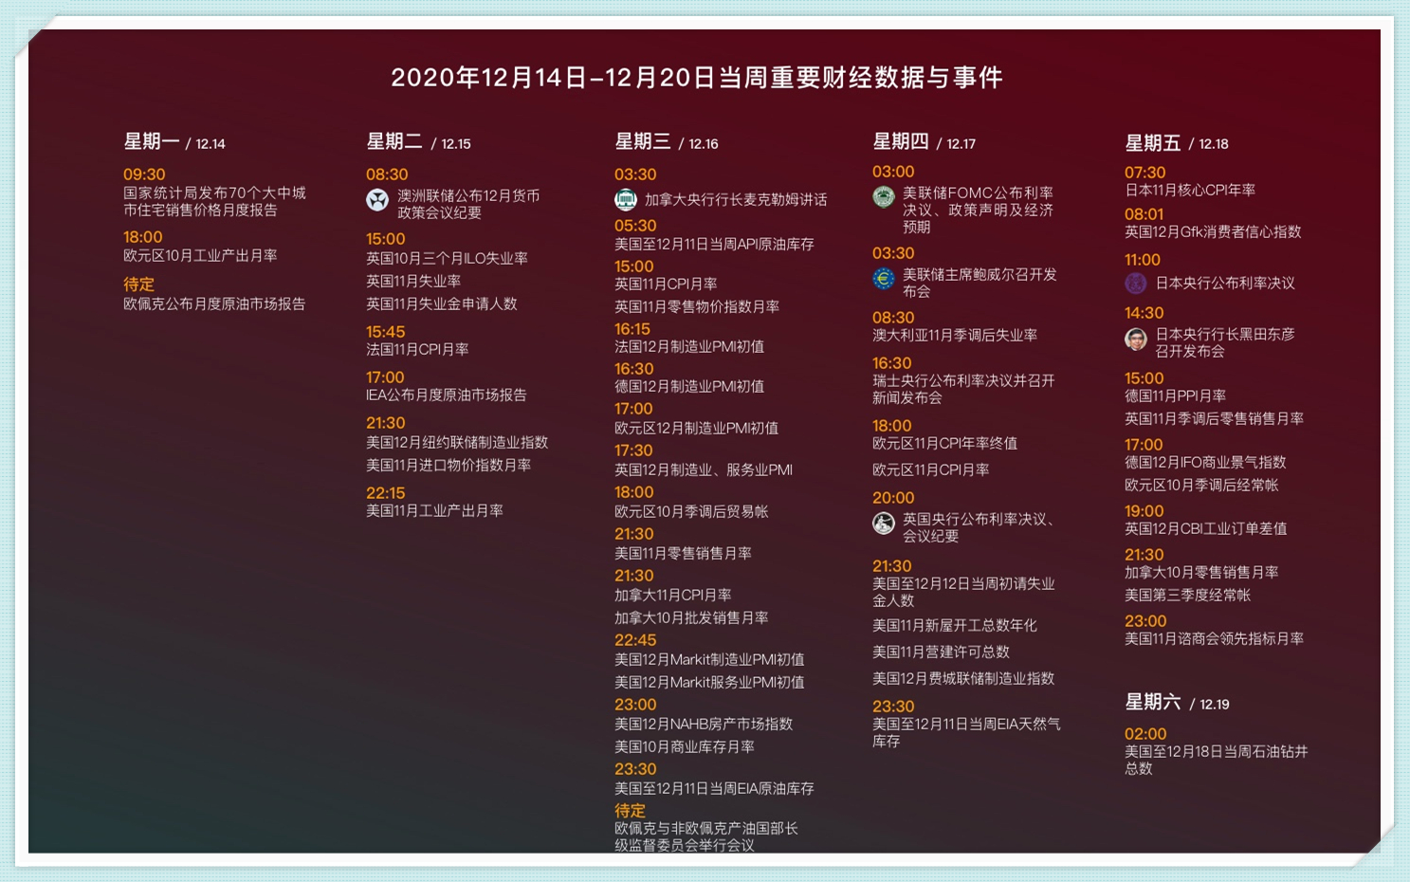This screenshot has height=882, width=1410.
Task: Click 美国至12月12日当周初请失业金人数
Action: (963, 592)
